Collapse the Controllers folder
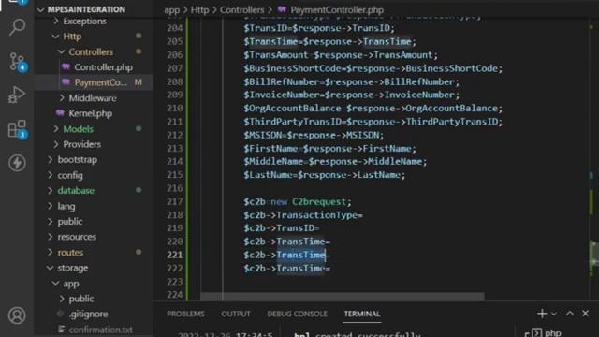Viewport: 599px width, 337px height. coord(61,51)
